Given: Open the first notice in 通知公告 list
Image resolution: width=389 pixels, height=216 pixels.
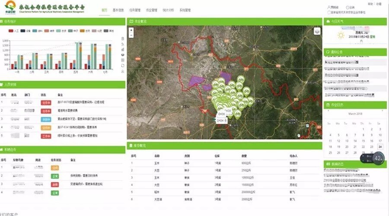Looking at the screenshot, I should tap(347, 56).
